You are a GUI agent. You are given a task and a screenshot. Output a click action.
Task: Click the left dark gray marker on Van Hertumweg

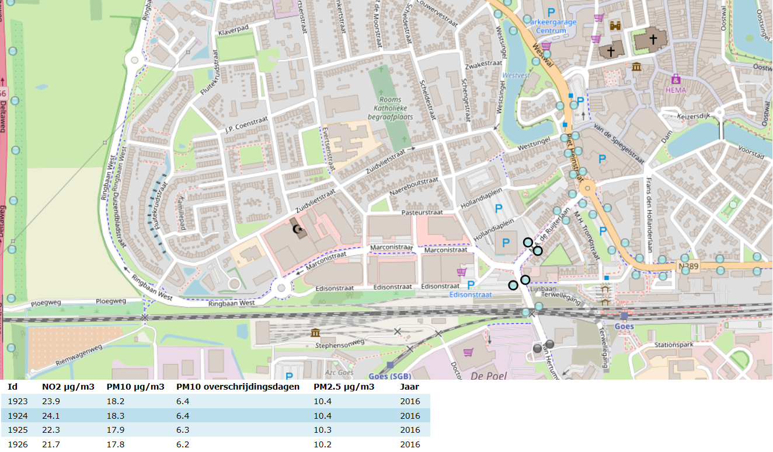pyautogui.click(x=538, y=348)
